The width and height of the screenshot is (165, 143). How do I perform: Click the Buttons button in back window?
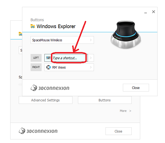tap(105, 100)
